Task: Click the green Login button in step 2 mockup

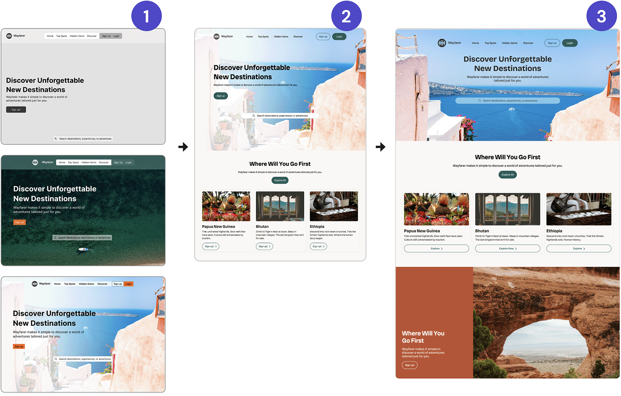Action: pos(339,36)
